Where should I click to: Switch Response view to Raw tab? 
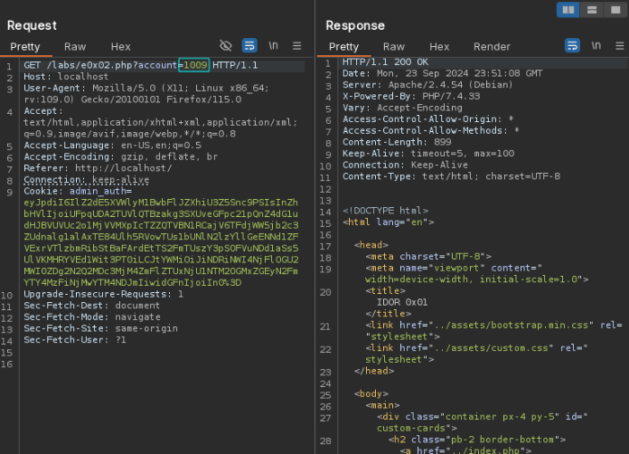tap(394, 47)
